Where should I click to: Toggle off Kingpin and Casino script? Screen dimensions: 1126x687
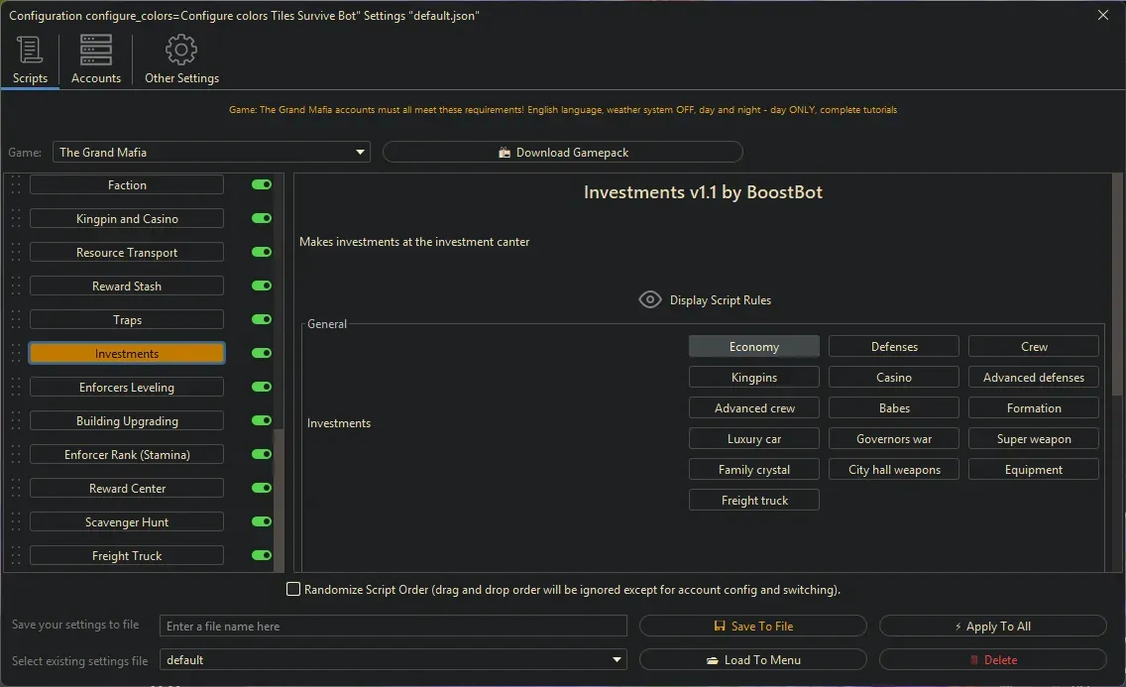click(x=262, y=218)
